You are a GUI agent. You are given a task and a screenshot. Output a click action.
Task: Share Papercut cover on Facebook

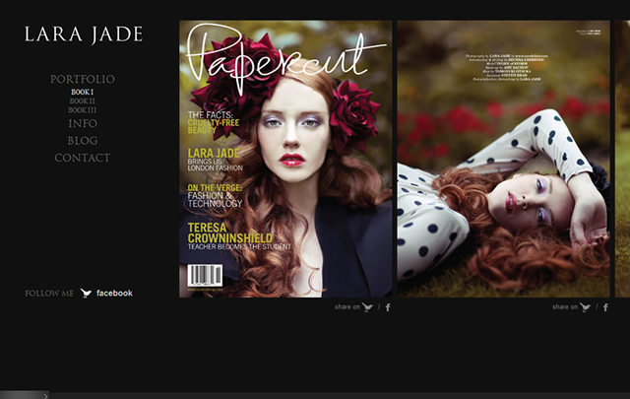point(388,307)
